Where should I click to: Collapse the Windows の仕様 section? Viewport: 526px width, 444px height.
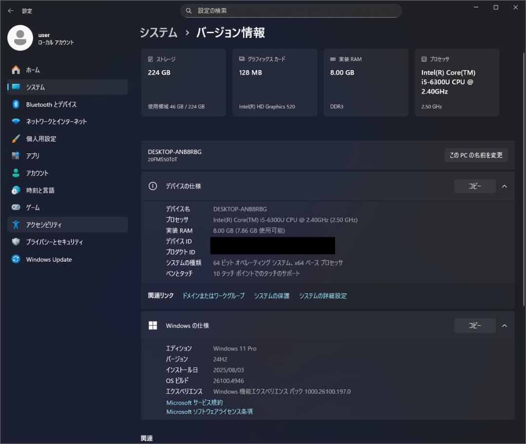pyautogui.click(x=505, y=326)
